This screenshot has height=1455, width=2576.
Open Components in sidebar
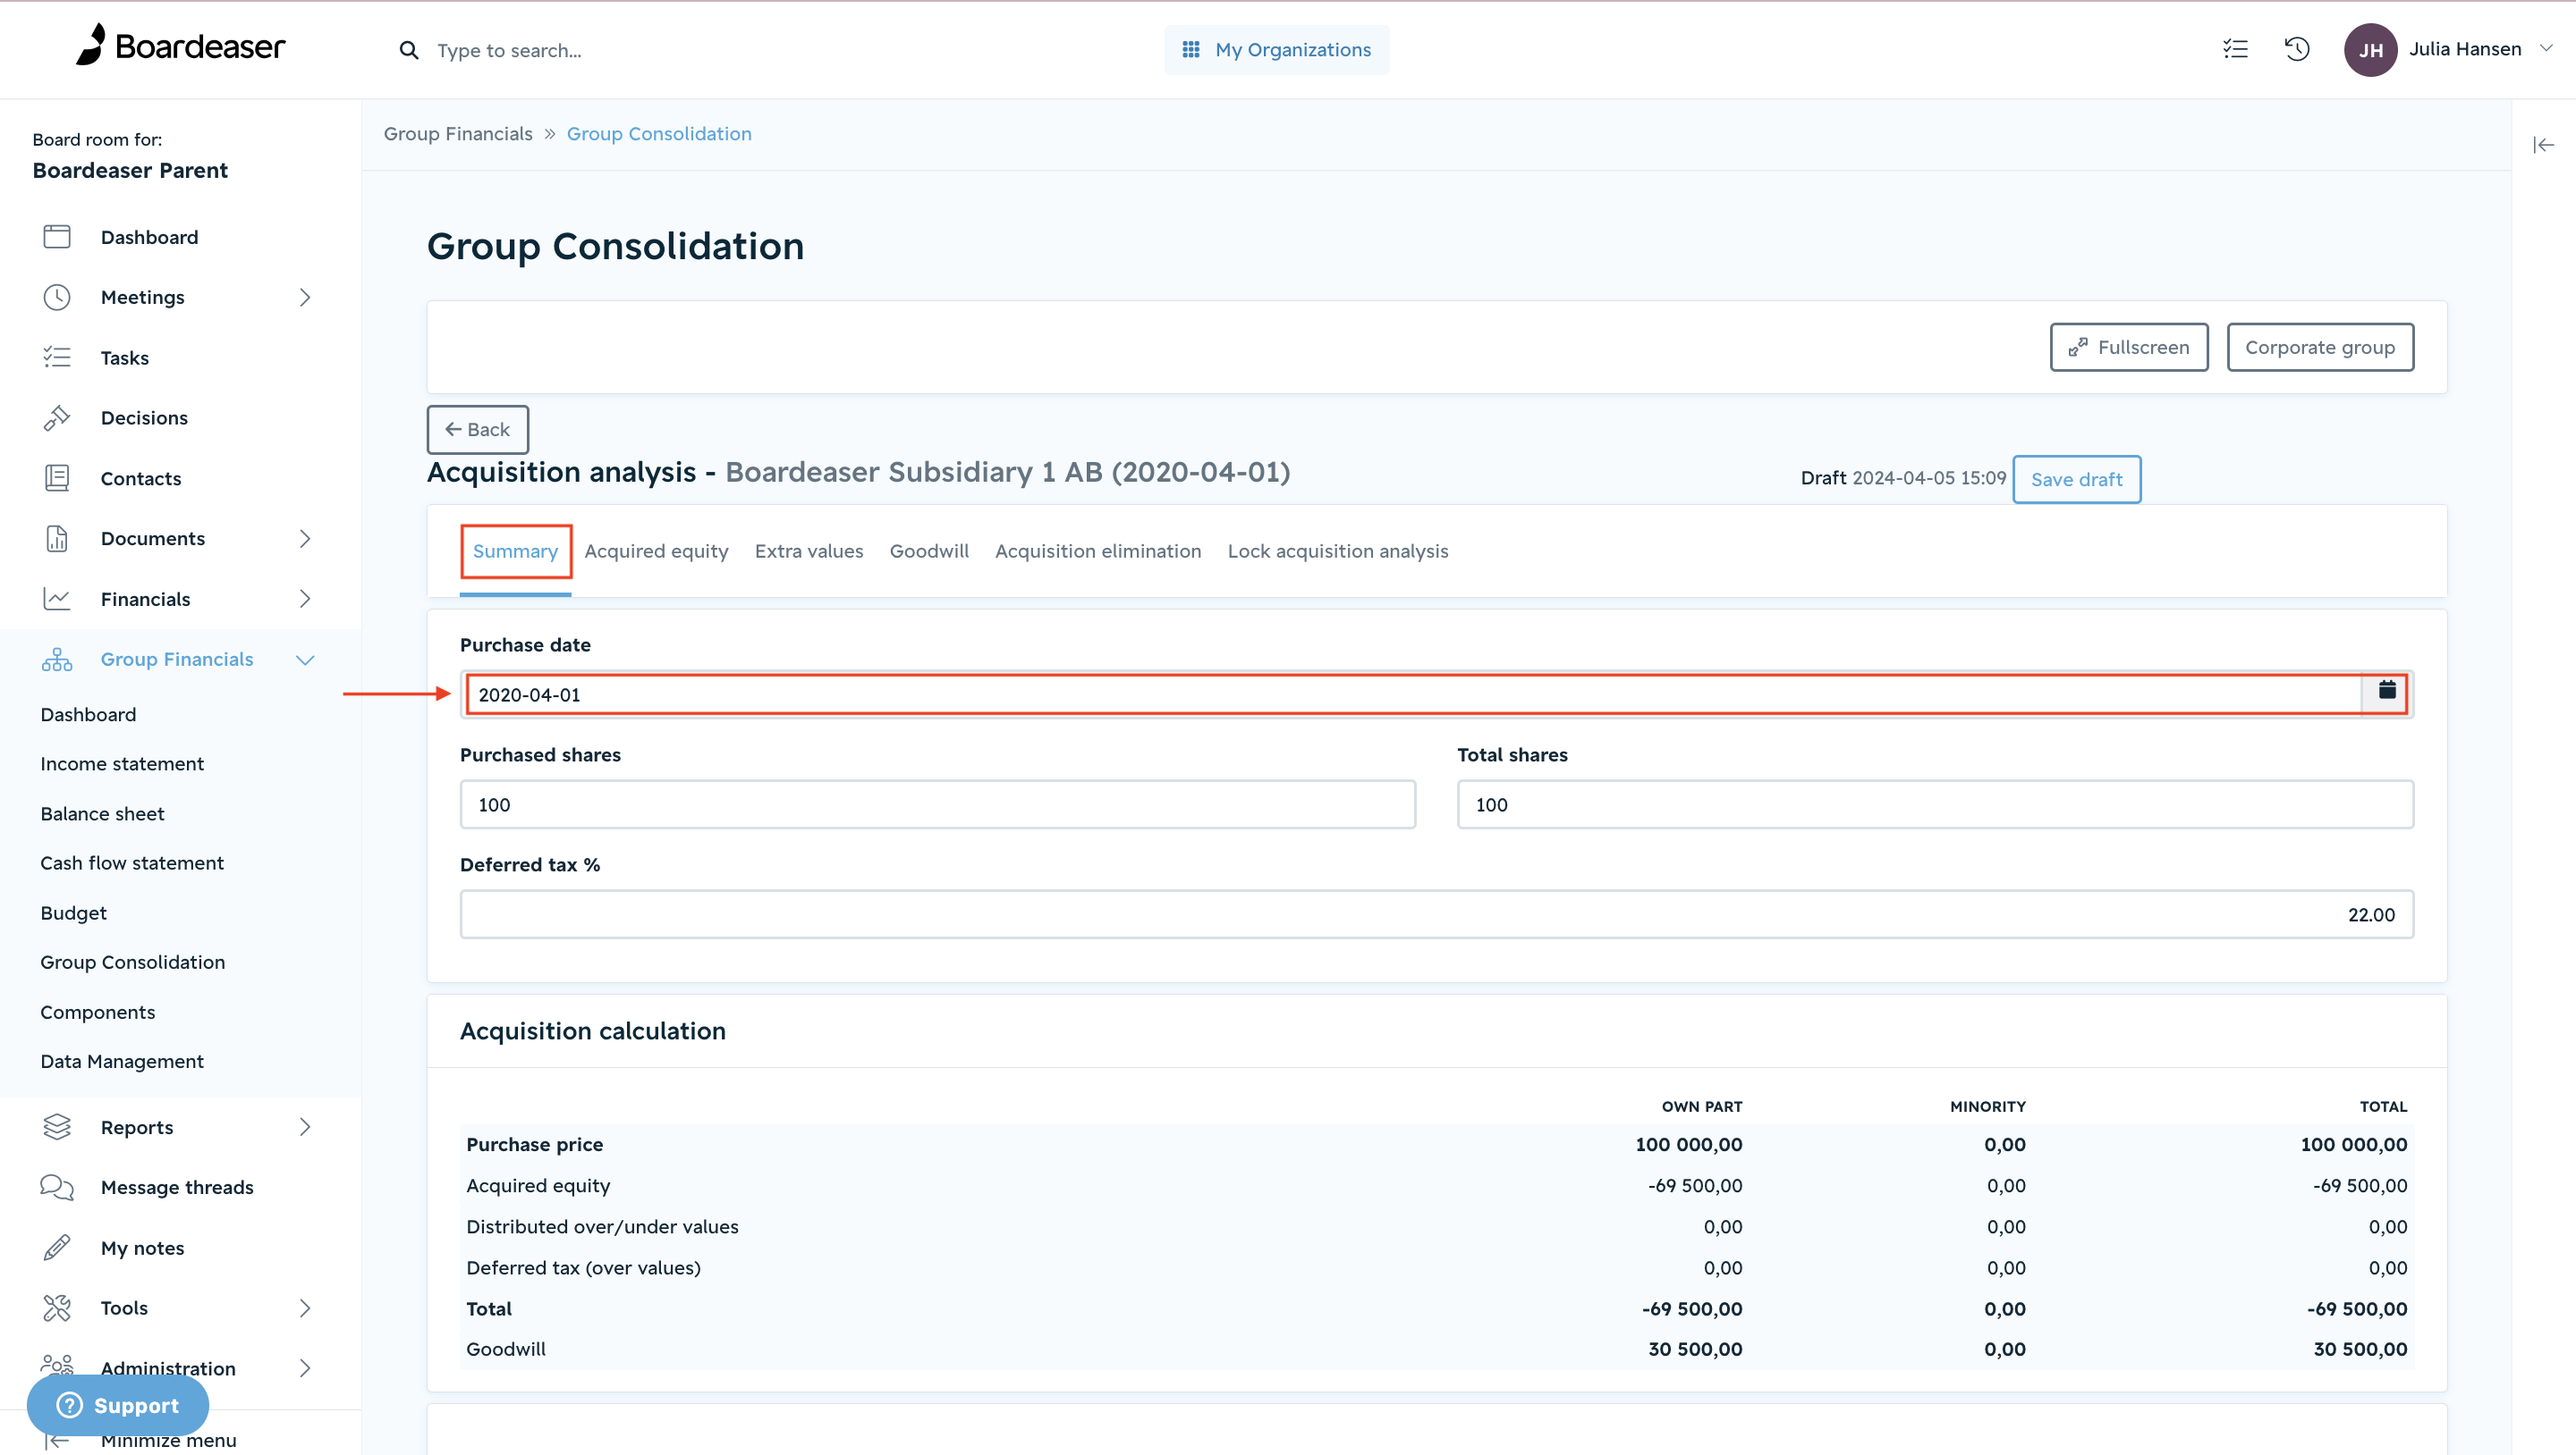coord(98,1012)
